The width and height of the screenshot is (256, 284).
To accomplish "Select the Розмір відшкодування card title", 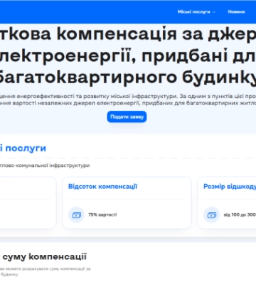I will pos(230,187).
